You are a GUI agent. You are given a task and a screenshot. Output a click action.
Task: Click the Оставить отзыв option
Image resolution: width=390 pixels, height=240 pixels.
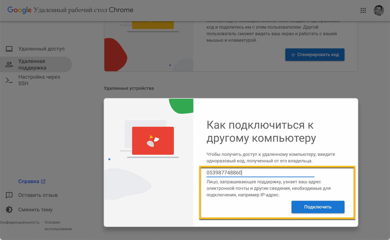(38, 195)
